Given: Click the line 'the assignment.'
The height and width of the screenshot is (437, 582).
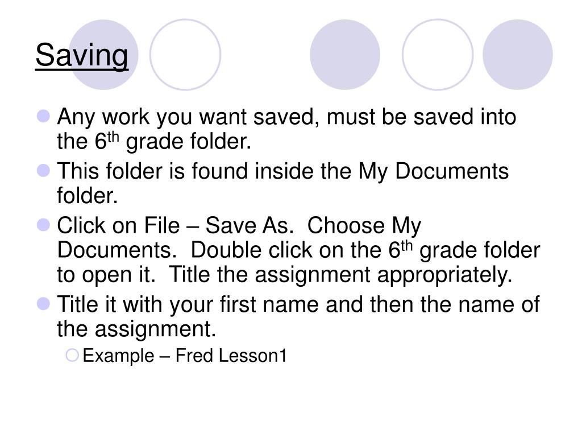Looking at the screenshot, I should 137,328.
